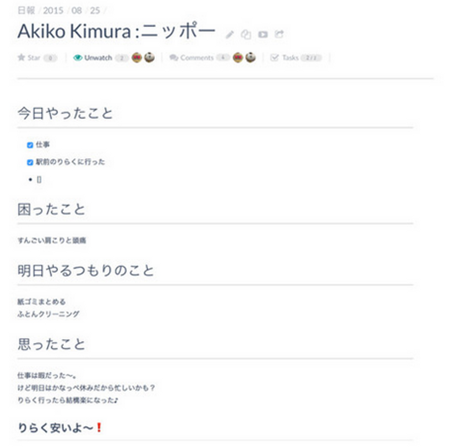Click second commenter avatar beside Comments

pos(251,58)
